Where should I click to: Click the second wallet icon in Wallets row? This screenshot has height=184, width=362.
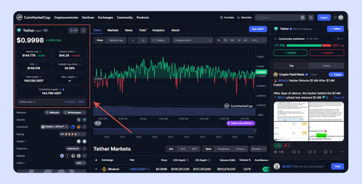pyautogui.click(x=68, y=156)
